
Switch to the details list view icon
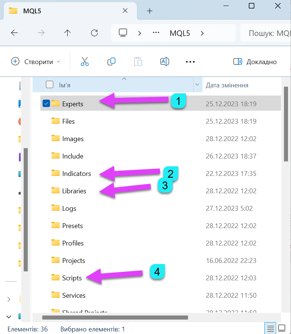pyautogui.click(x=271, y=328)
